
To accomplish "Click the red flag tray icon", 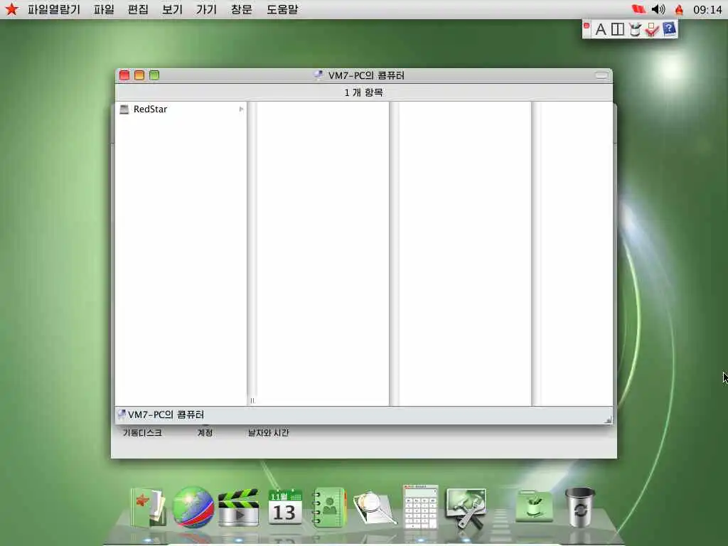I will point(639,9).
